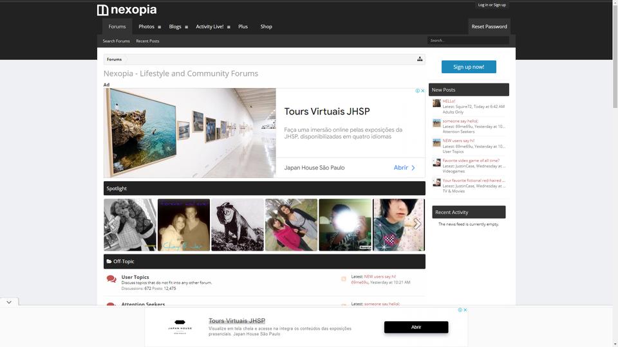Open the User Topics forum
This screenshot has width=618, height=347.
click(135, 277)
